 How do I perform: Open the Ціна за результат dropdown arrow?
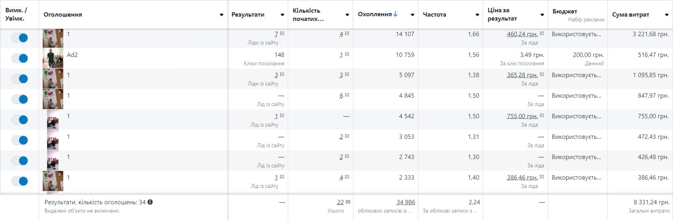(542, 15)
